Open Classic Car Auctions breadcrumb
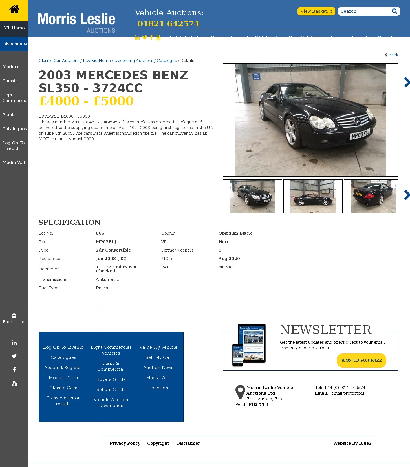Image resolution: width=410 pixels, height=467 pixels. pos(59,61)
